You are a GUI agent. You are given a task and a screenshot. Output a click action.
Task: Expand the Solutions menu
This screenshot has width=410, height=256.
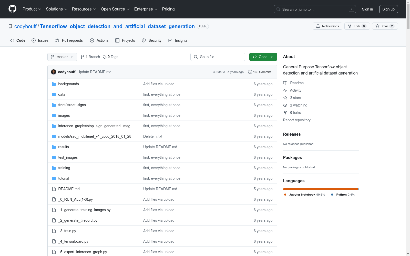point(57,9)
